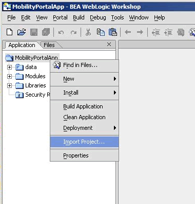Close the Application panel with X
This screenshot has height=204, width=195.
[109, 44]
